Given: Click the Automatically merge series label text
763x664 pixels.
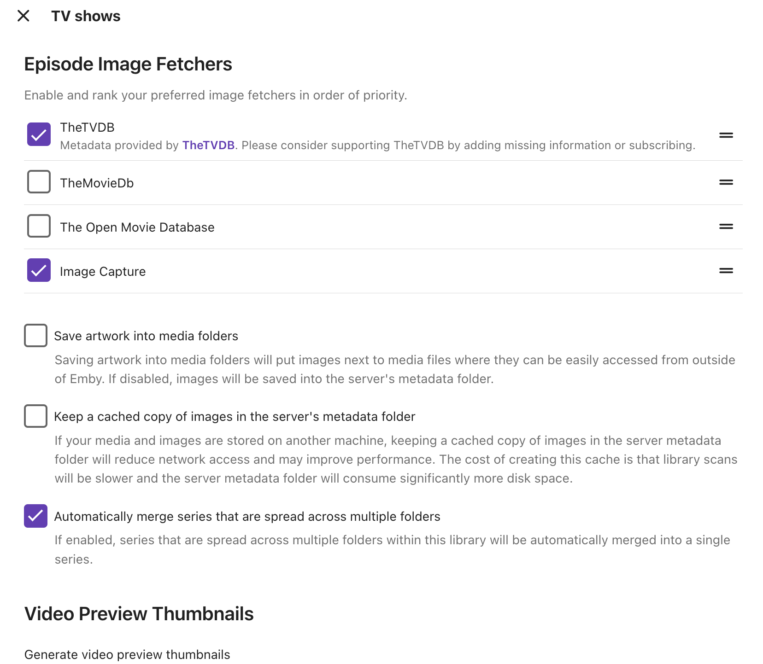Looking at the screenshot, I should coord(247,517).
